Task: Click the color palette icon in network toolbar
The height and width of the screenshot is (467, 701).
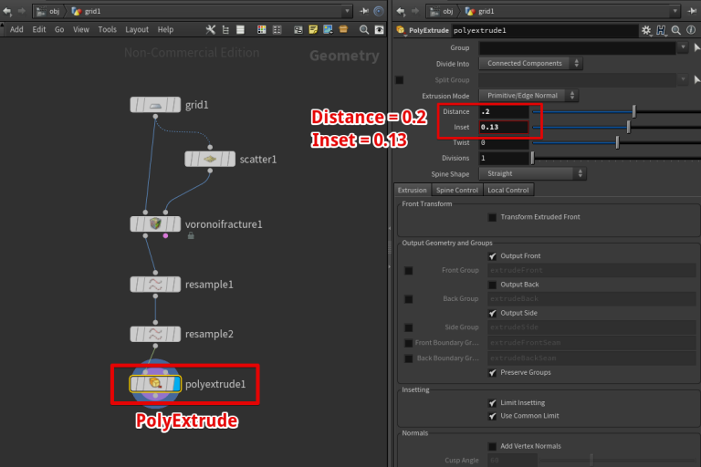Action: click(x=261, y=29)
